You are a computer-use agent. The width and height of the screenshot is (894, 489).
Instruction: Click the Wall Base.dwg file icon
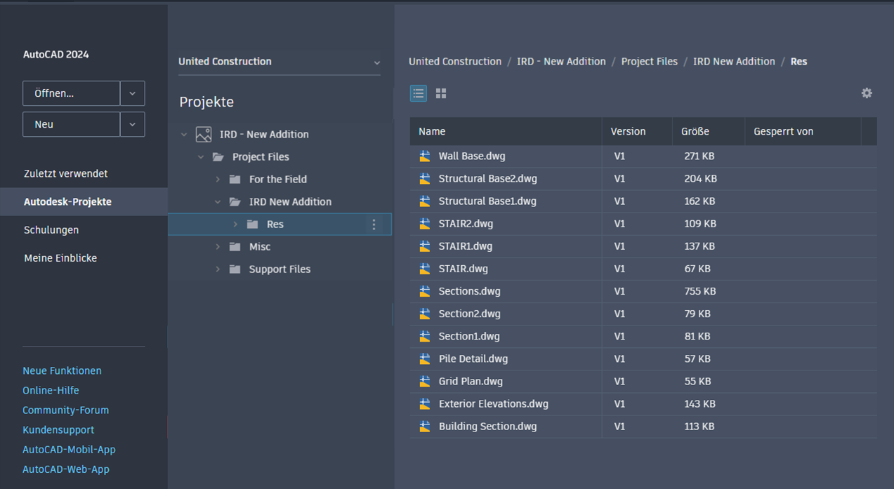(x=425, y=156)
